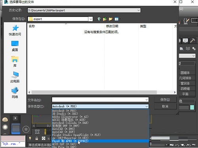Open Network (网络) location
Viewport: 198px width, 148px height.
(15, 93)
